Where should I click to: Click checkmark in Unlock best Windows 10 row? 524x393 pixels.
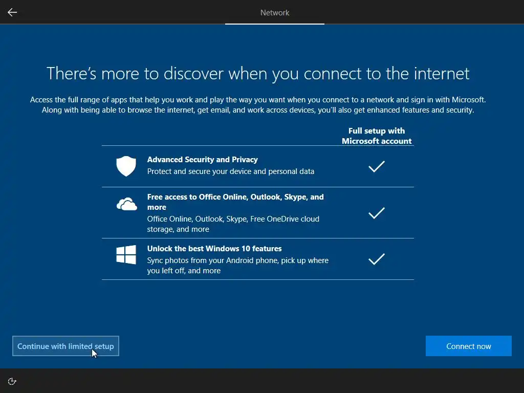377,259
